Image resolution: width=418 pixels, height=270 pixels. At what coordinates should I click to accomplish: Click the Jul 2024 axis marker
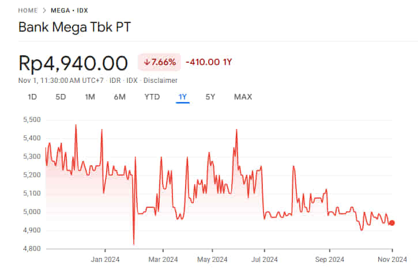(263, 259)
